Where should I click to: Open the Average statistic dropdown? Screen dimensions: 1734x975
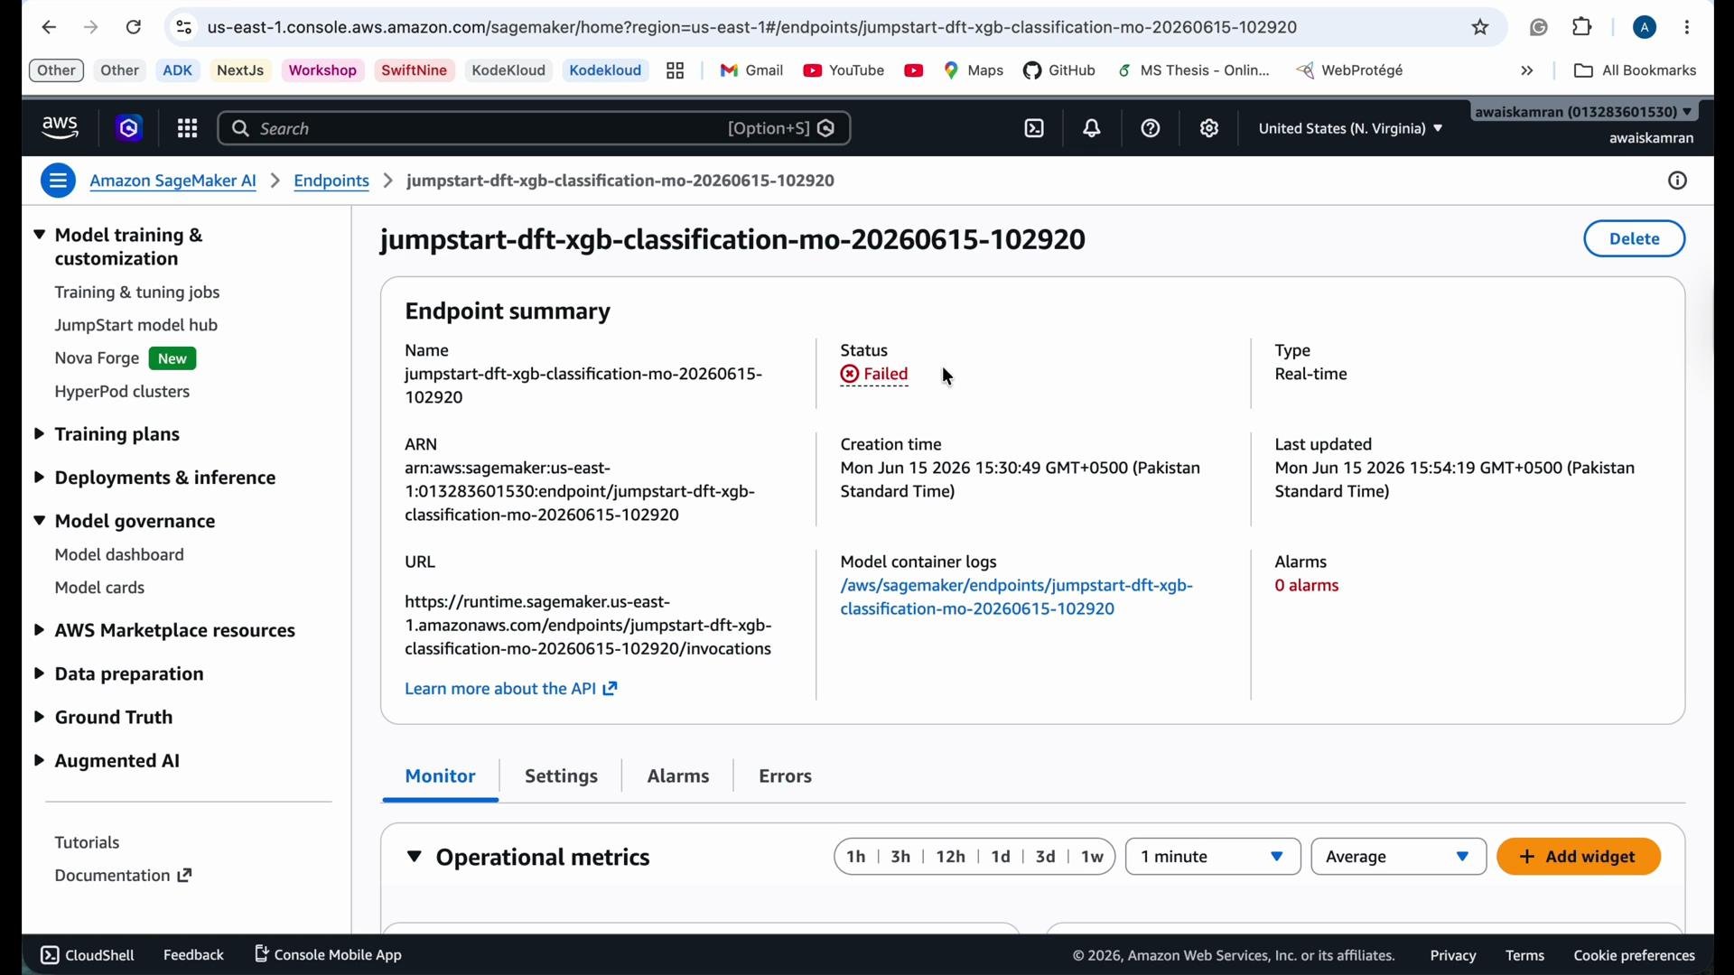[1398, 857]
